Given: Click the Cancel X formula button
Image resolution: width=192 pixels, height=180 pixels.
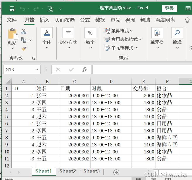Looking at the screenshot, I should [x=58, y=70].
